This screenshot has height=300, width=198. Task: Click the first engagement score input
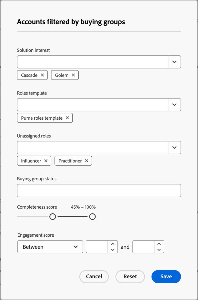click(96, 247)
